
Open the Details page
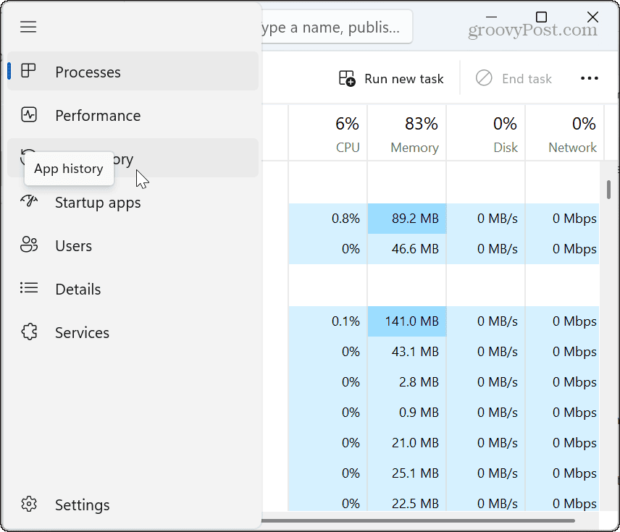click(x=133, y=289)
